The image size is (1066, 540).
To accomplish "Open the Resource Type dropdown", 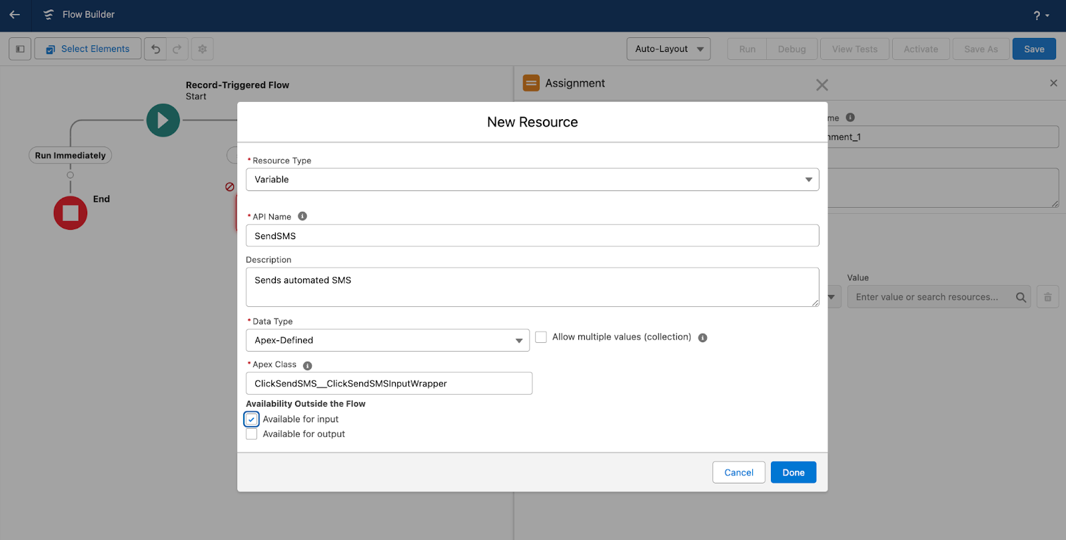I will 532,180.
